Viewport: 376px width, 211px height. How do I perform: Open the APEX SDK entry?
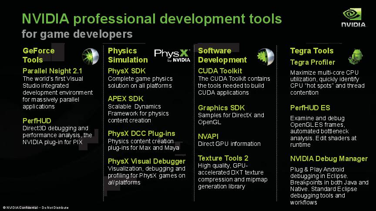[x=125, y=99]
